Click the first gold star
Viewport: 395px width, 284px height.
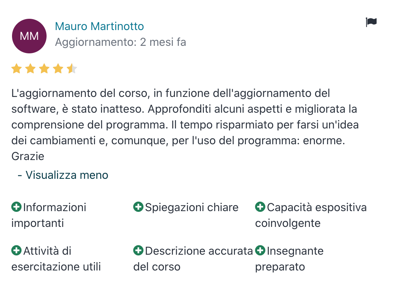[17, 68]
